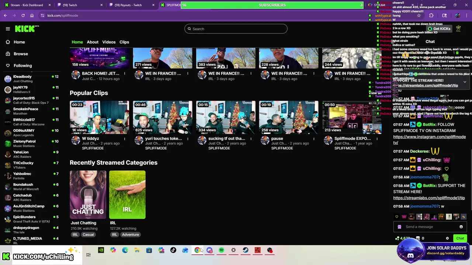The height and width of the screenshot is (265, 472).
Task: Select the heart emote in quick emotes
Action: click(x=397, y=217)
